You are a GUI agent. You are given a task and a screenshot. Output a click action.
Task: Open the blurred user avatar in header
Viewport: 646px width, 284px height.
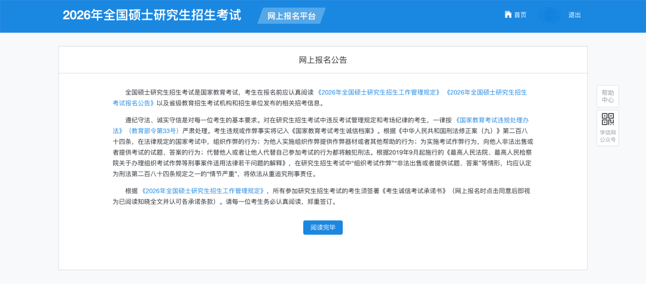point(549,15)
